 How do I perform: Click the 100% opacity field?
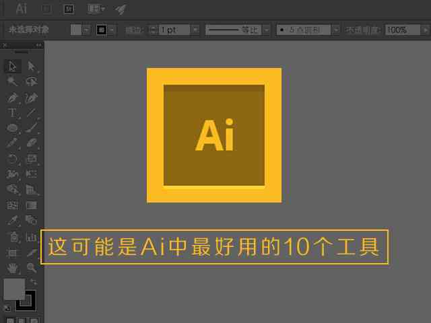click(403, 30)
